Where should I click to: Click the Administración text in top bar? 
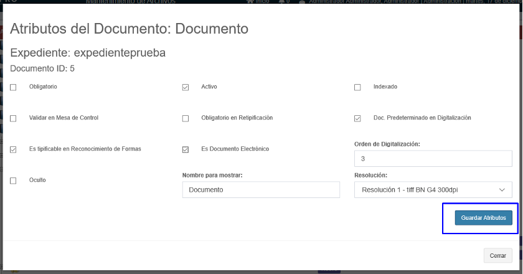coord(441,2)
